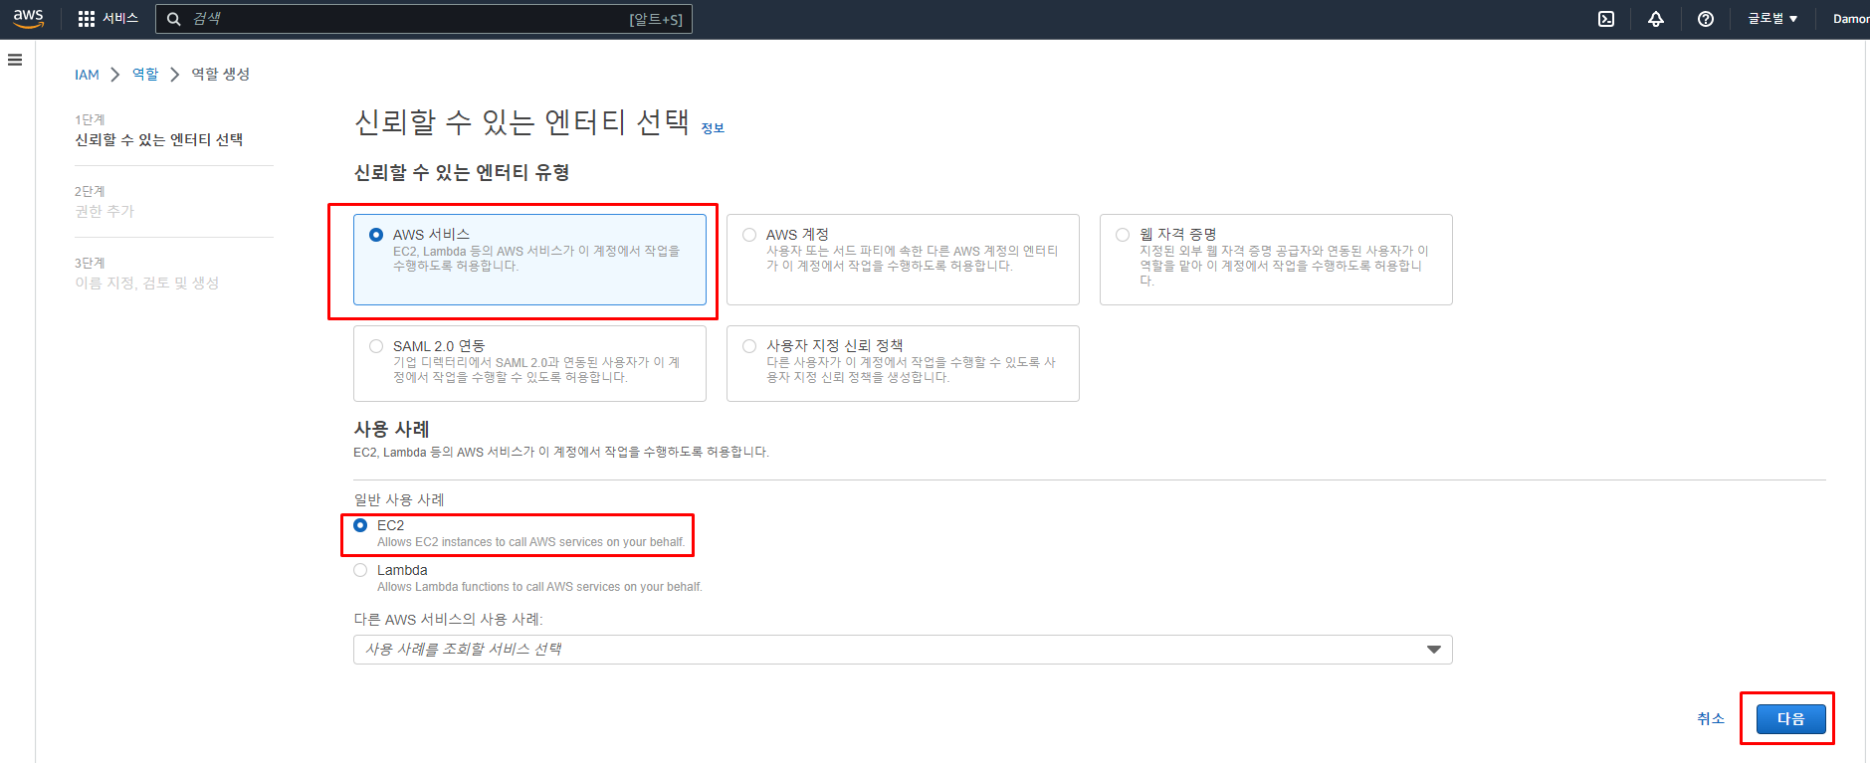Open the notifications bell icon
Viewport: 1870px width, 763px height.
pyautogui.click(x=1656, y=19)
